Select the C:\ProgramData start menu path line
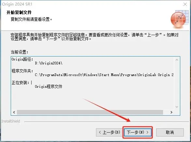This screenshot has width=191, height=142. (x=104, y=75)
